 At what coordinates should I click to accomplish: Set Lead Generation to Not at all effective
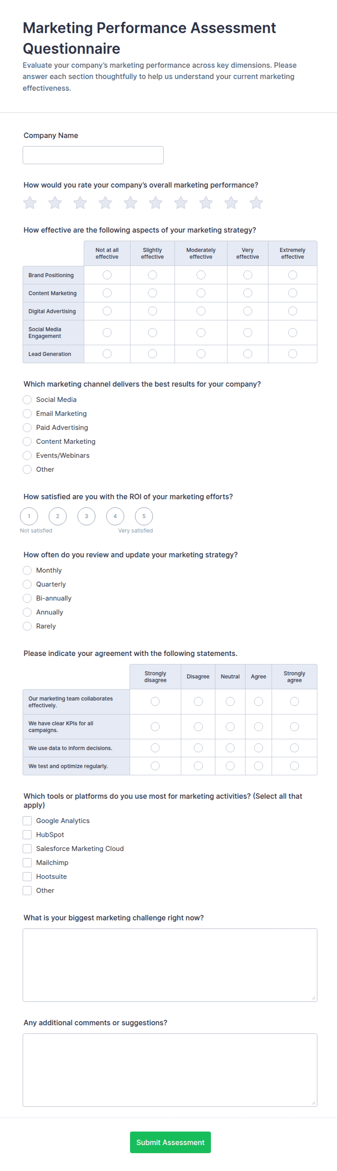coord(107,354)
